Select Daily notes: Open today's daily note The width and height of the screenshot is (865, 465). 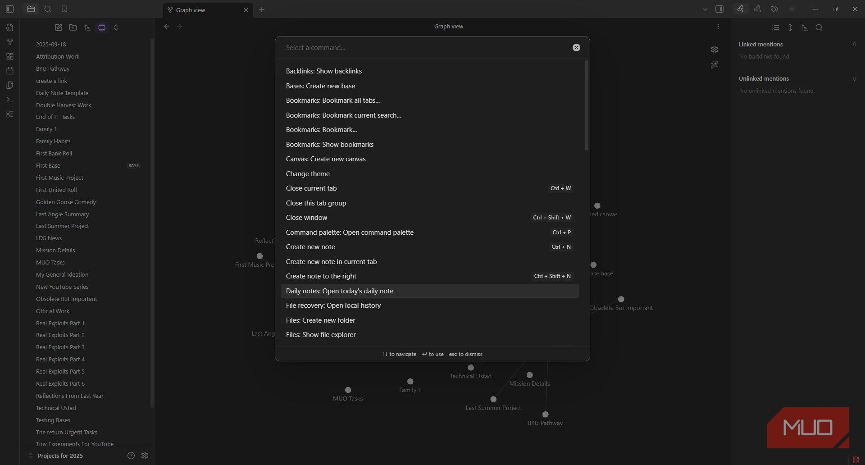point(429,291)
